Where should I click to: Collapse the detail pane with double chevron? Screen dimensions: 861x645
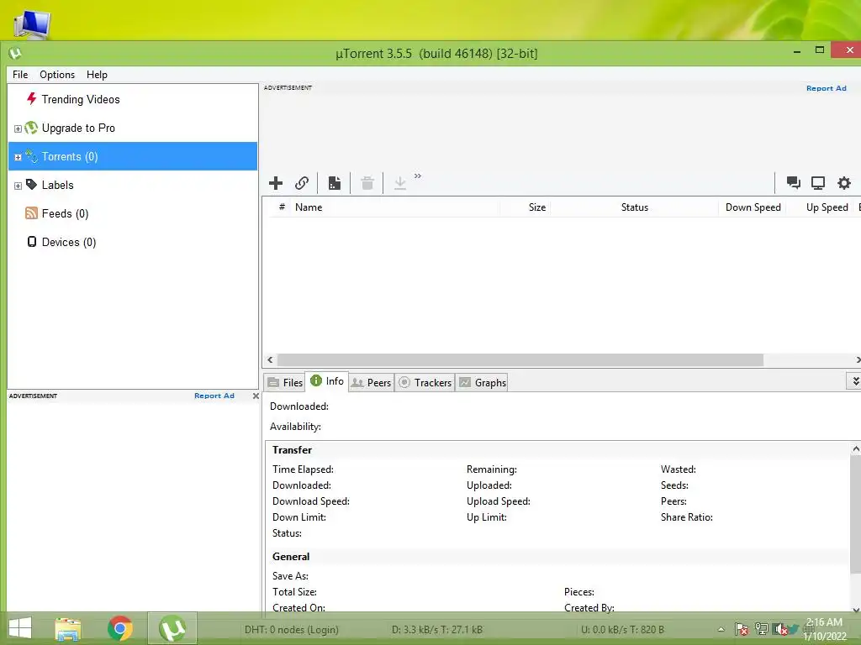coord(855,381)
